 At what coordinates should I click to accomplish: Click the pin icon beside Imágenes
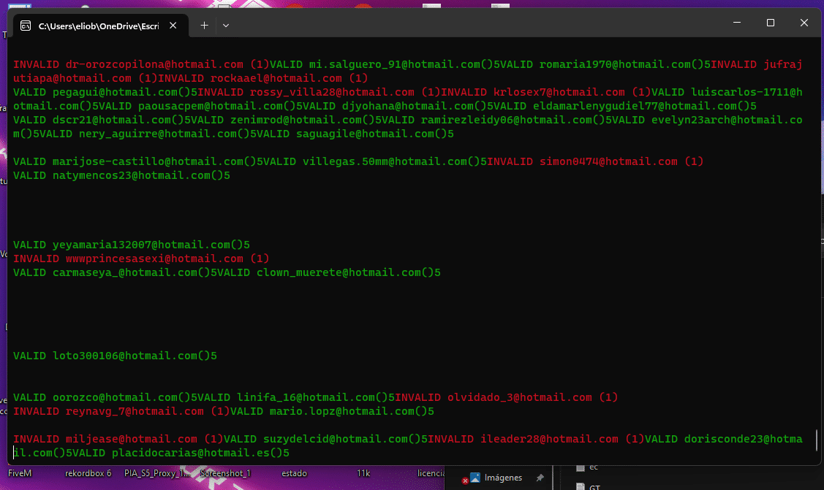point(540,478)
